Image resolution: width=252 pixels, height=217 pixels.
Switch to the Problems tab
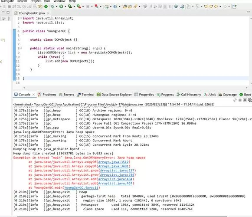point(47,95)
